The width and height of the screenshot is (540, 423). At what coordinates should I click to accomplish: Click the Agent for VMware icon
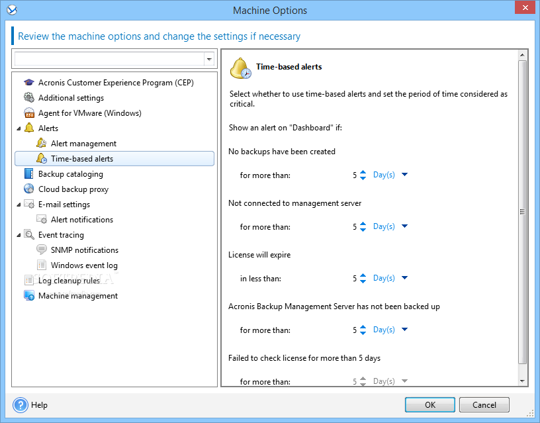click(x=29, y=113)
